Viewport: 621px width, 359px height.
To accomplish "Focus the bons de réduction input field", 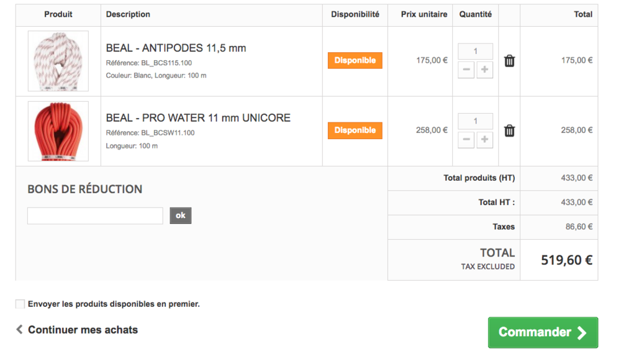I will click(95, 216).
